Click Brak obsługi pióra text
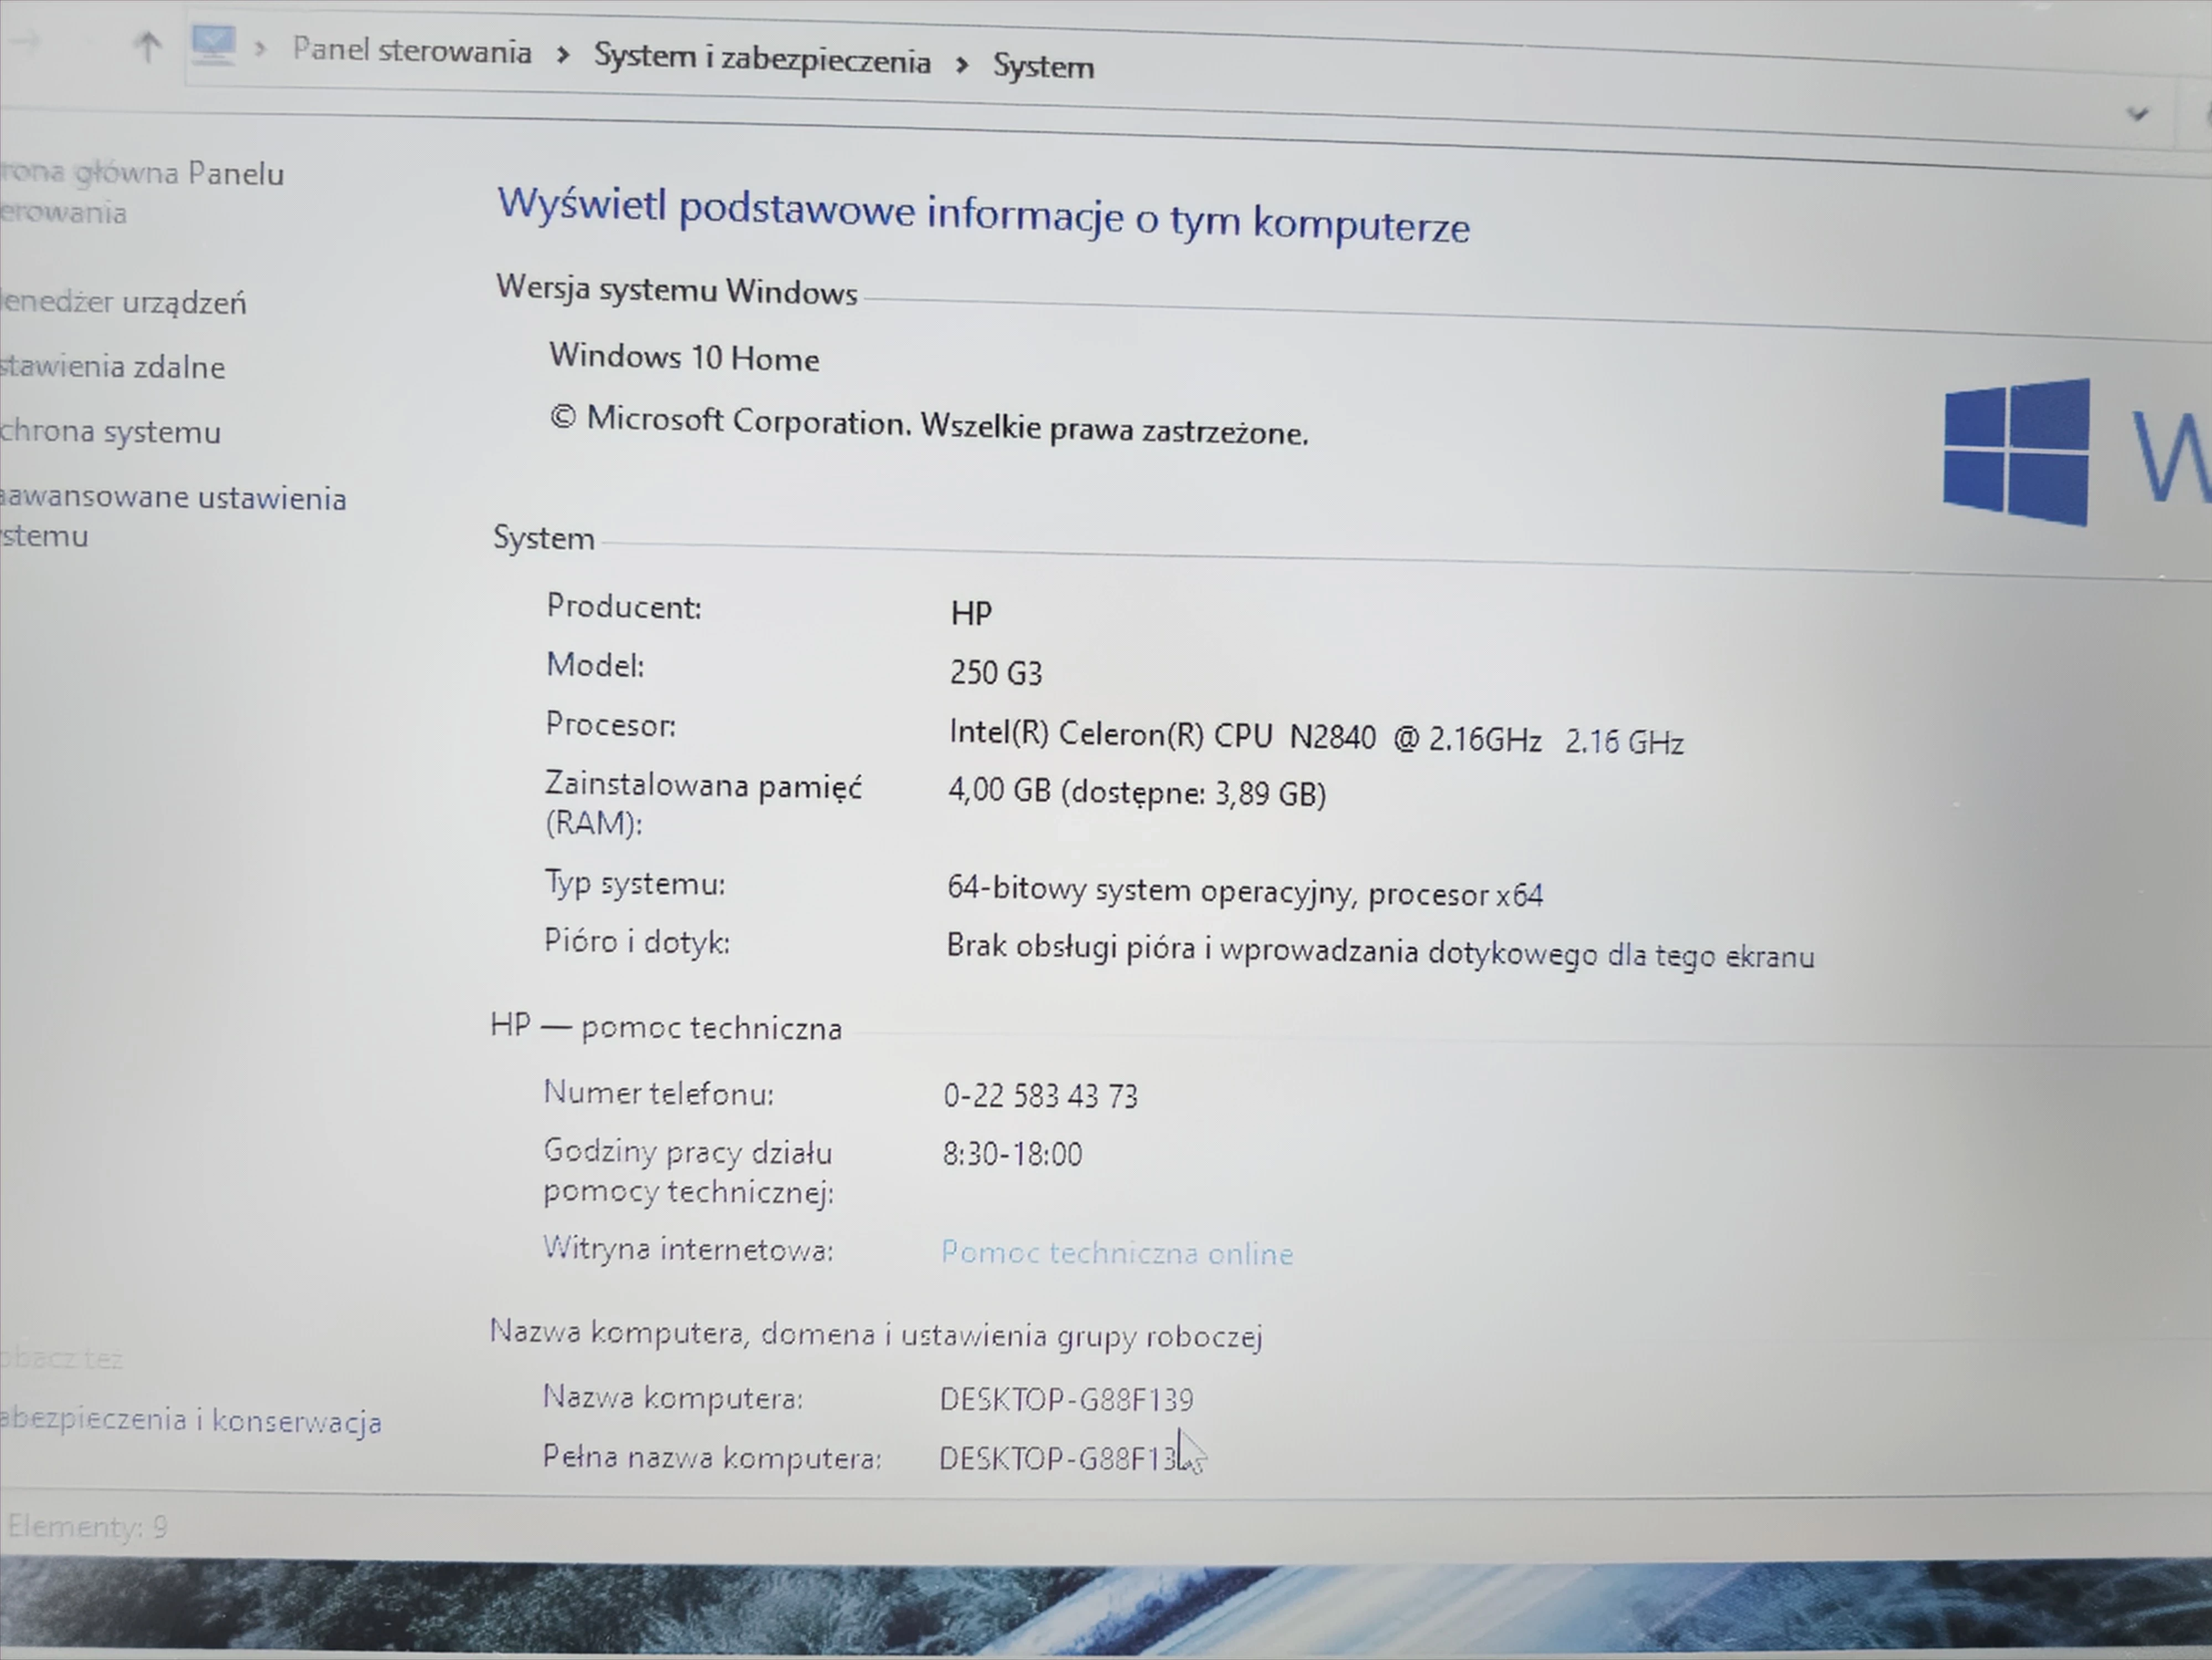 [x=1380, y=950]
